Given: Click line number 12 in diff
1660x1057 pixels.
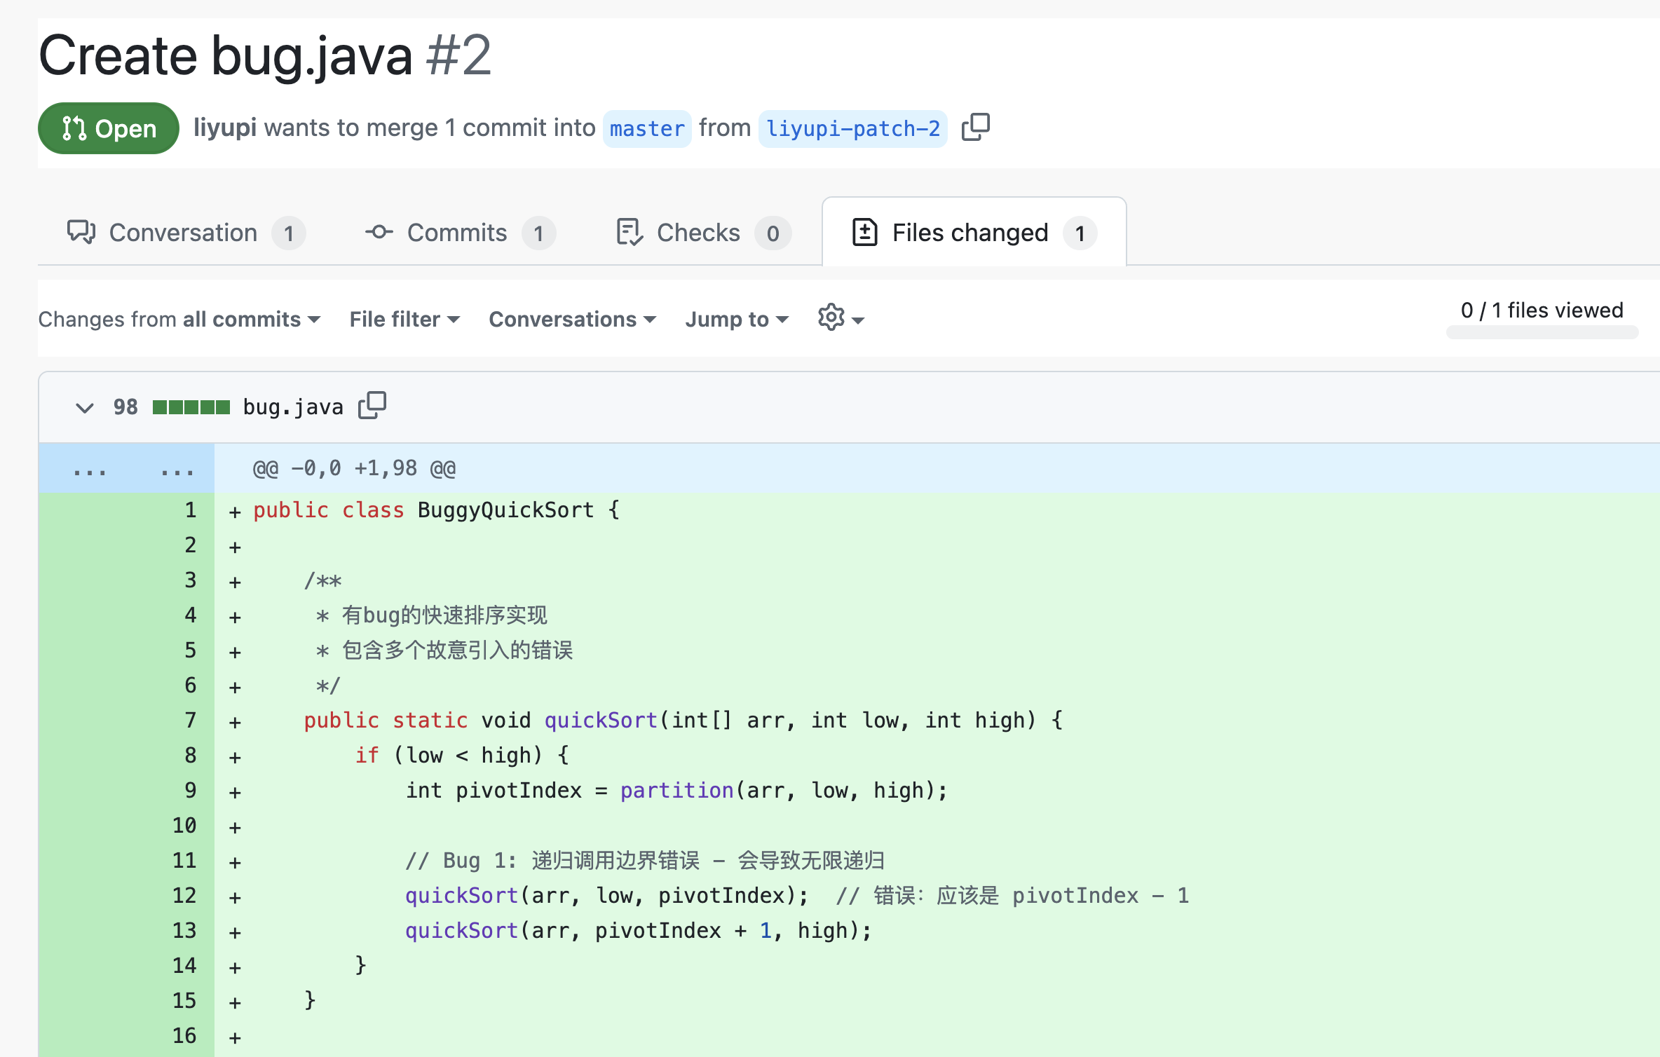Looking at the screenshot, I should pos(184,895).
